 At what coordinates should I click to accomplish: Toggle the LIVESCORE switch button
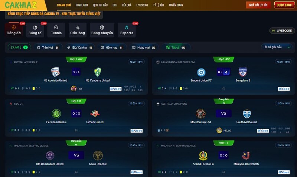coord(282,31)
